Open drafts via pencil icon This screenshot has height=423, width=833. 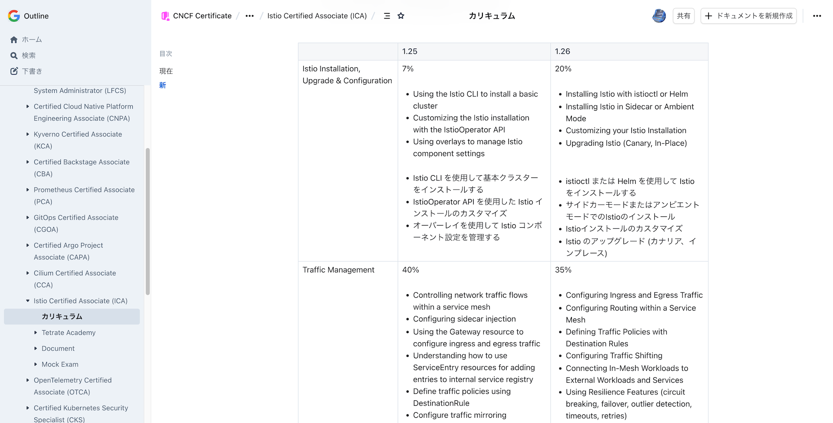(x=14, y=71)
